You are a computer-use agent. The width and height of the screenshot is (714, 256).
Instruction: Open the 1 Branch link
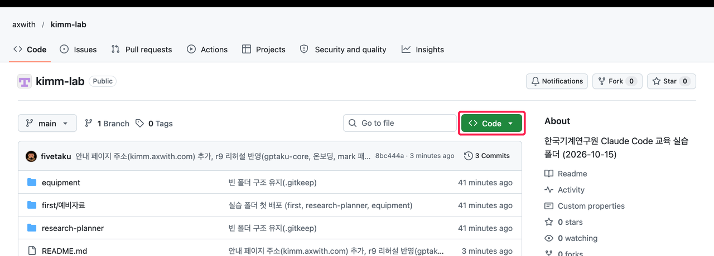(x=107, y=124)
